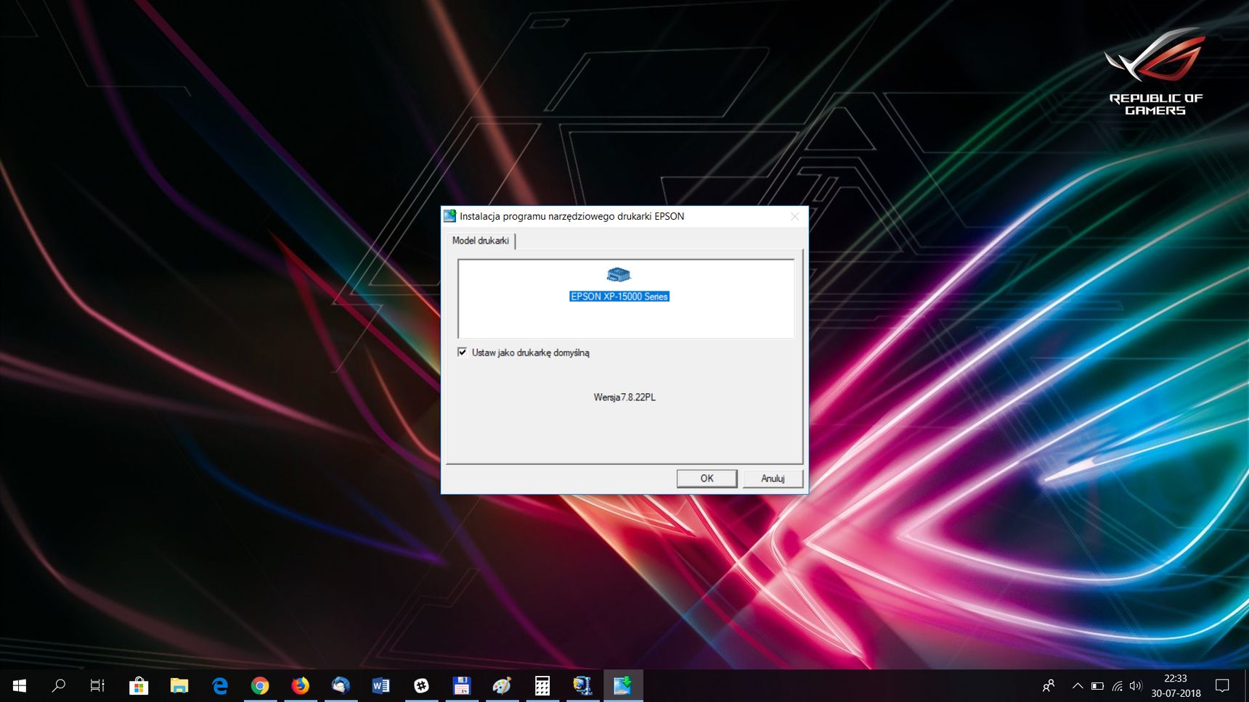Viewport: 1249px width, 702px height.
Task: Switch to Paint palette app in the taskbar
Action: click(502, 685)
